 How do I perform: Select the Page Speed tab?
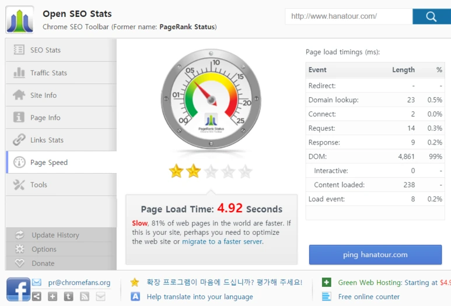[61, 163]
